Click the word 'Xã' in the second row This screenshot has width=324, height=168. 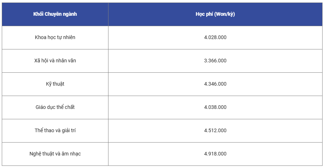coord(37,61)
